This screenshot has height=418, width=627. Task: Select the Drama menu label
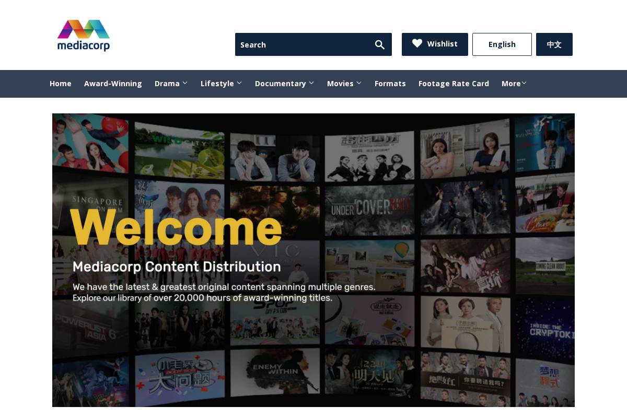coord(167,84)
